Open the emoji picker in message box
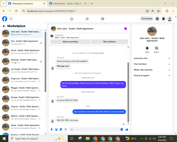This screenshot has height=142, width=177. (x=122, y=129)
